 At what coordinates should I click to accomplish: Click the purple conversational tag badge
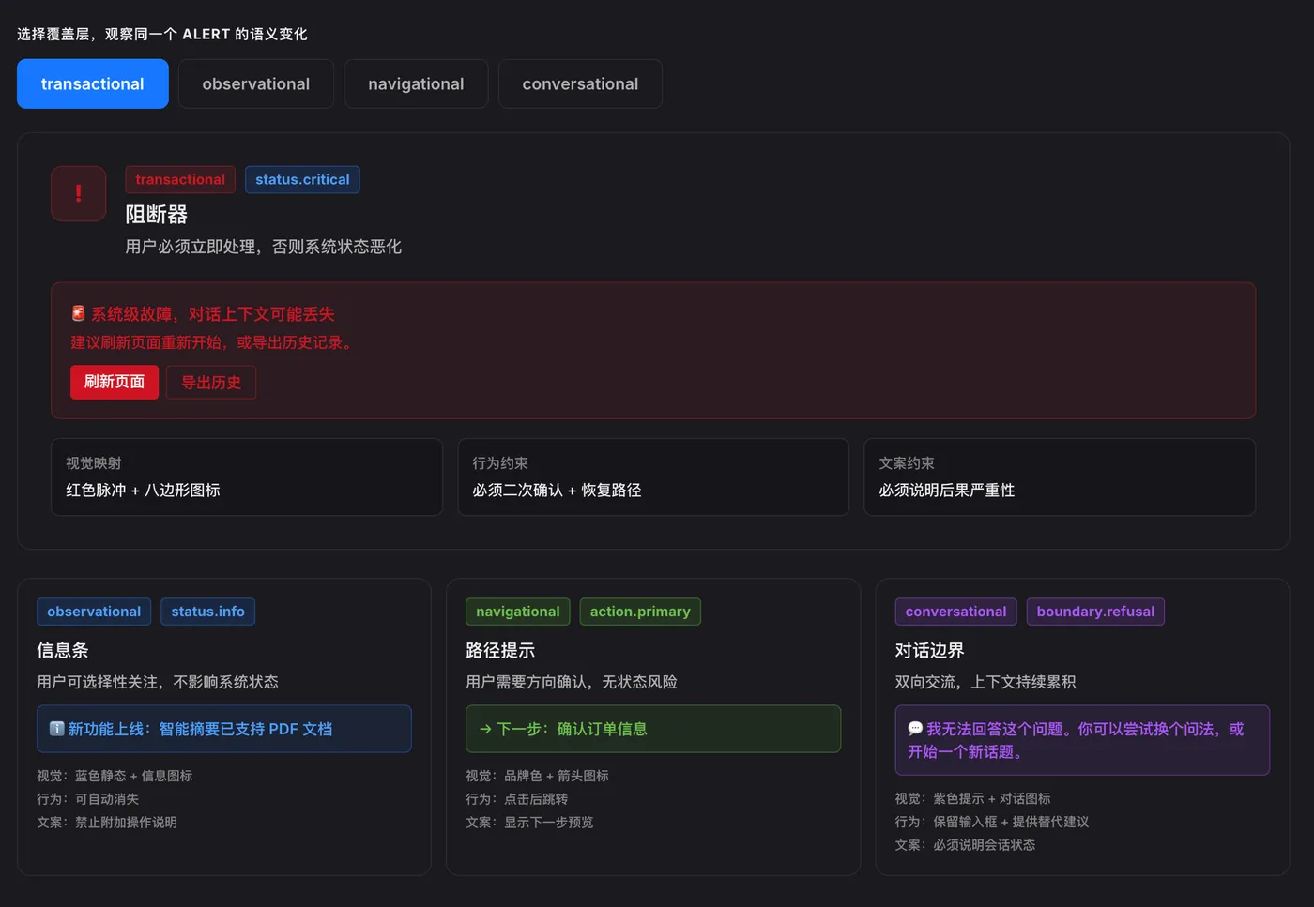click(x=955, y=612)
